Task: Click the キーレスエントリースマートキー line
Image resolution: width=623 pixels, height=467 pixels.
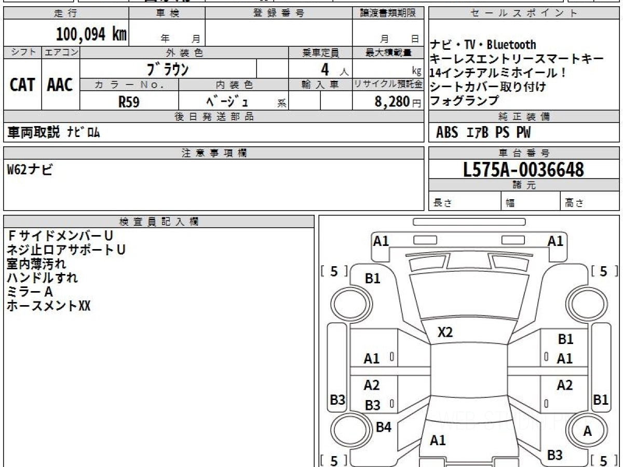Action: tap(517, 59)
